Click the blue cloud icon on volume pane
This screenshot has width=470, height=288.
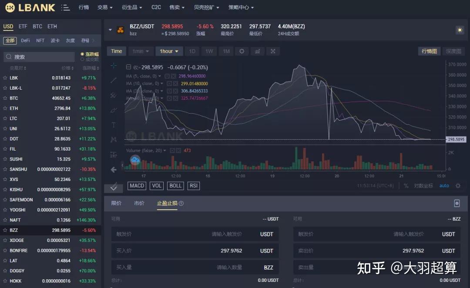click(135, 160)
